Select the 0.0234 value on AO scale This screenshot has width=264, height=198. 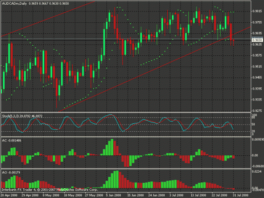point(256,171)
